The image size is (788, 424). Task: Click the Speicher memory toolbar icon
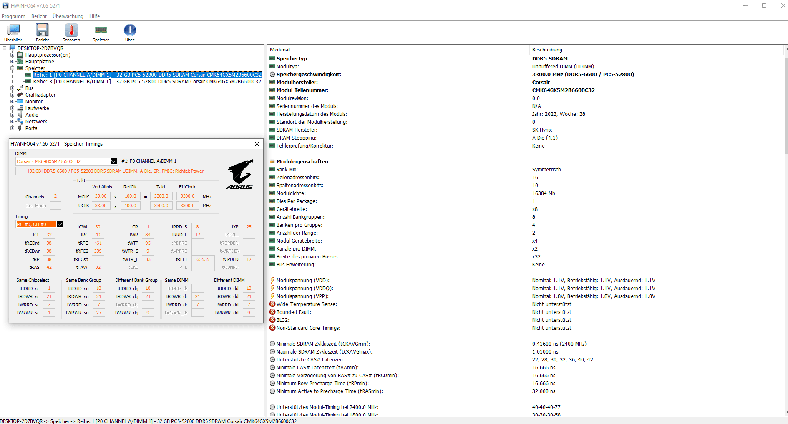101,33
